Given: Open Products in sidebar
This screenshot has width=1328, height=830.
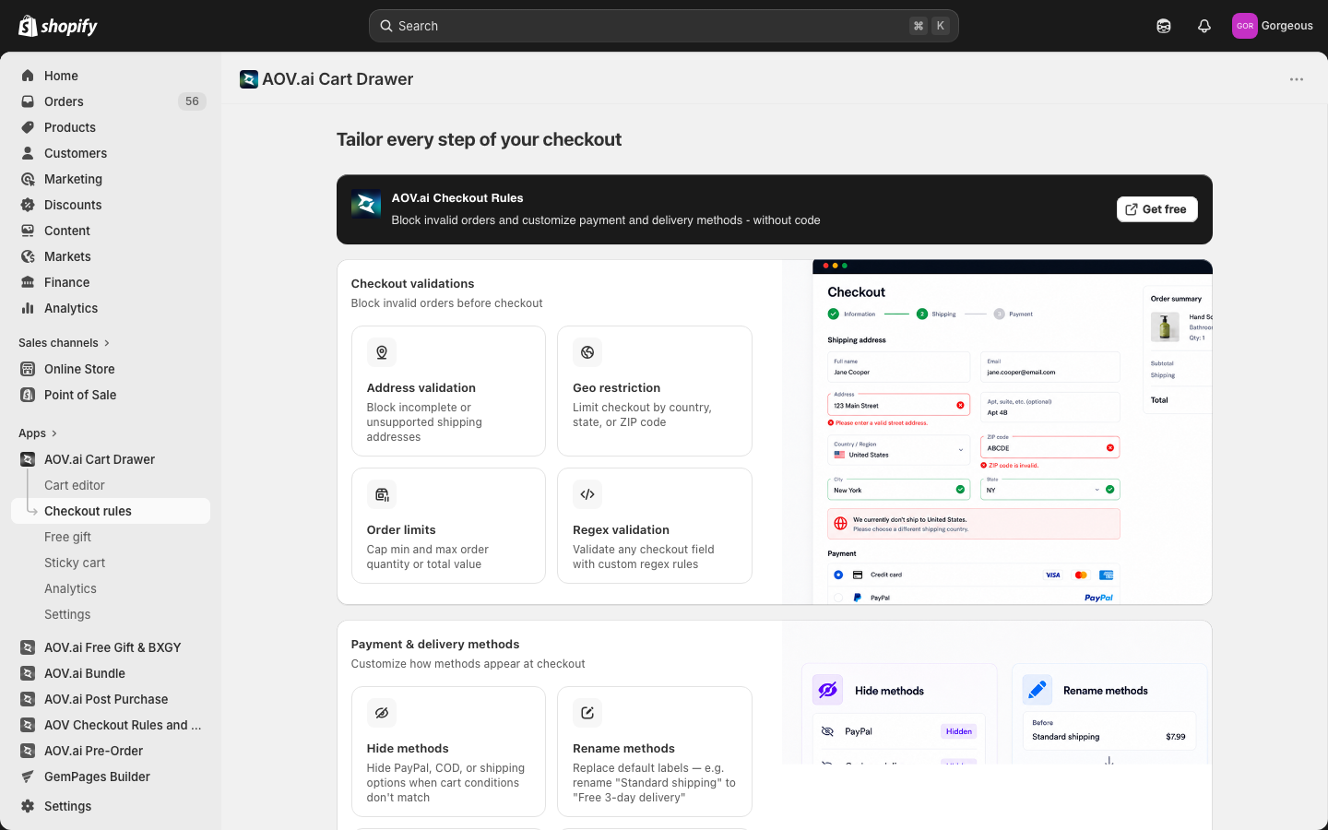Looking at the screenshot, I should 111,127.
